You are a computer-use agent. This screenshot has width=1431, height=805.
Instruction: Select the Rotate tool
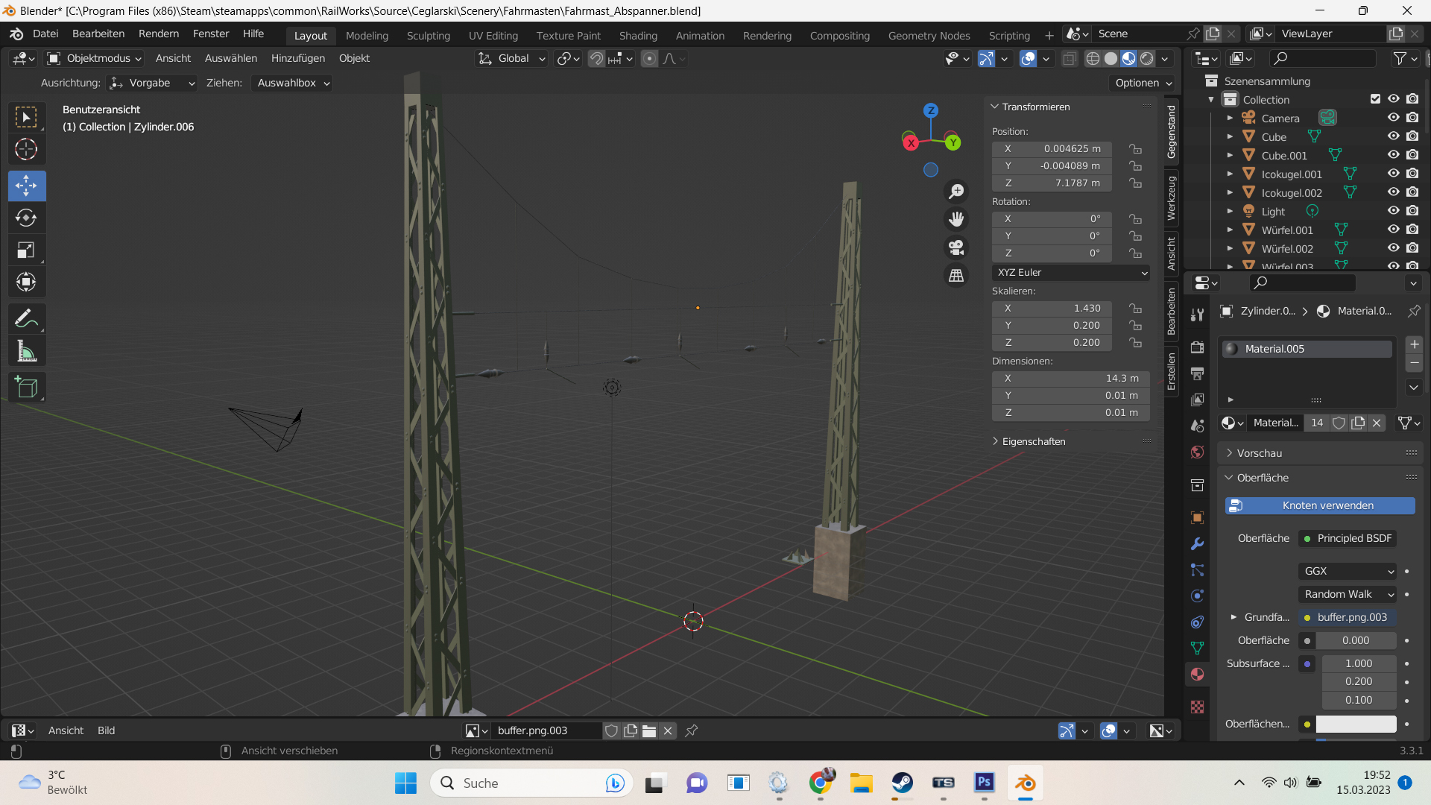(26, 218)
